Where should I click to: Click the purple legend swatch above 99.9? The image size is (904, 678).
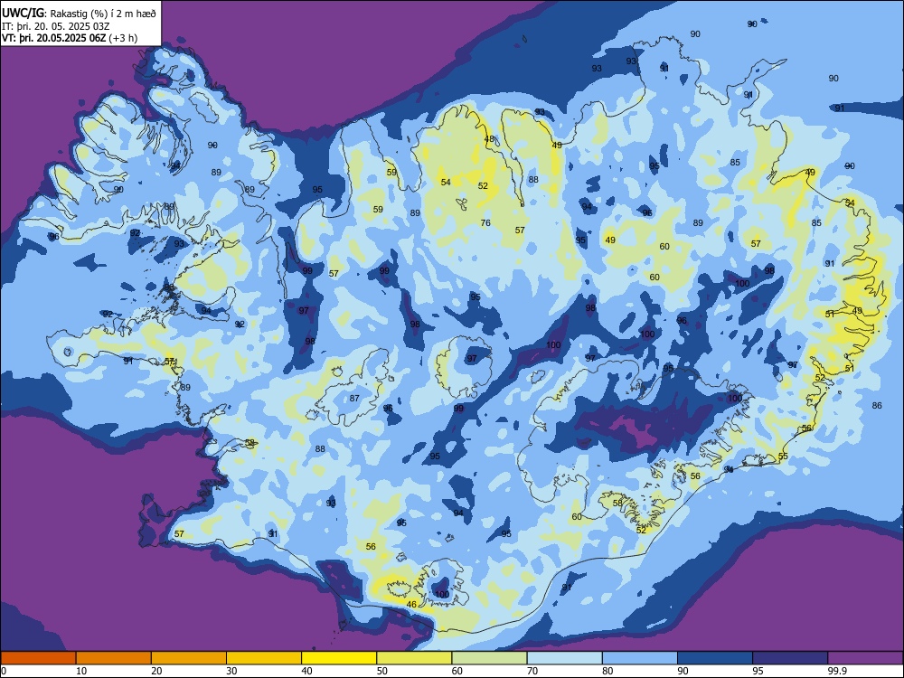click(x=865, y=658)
